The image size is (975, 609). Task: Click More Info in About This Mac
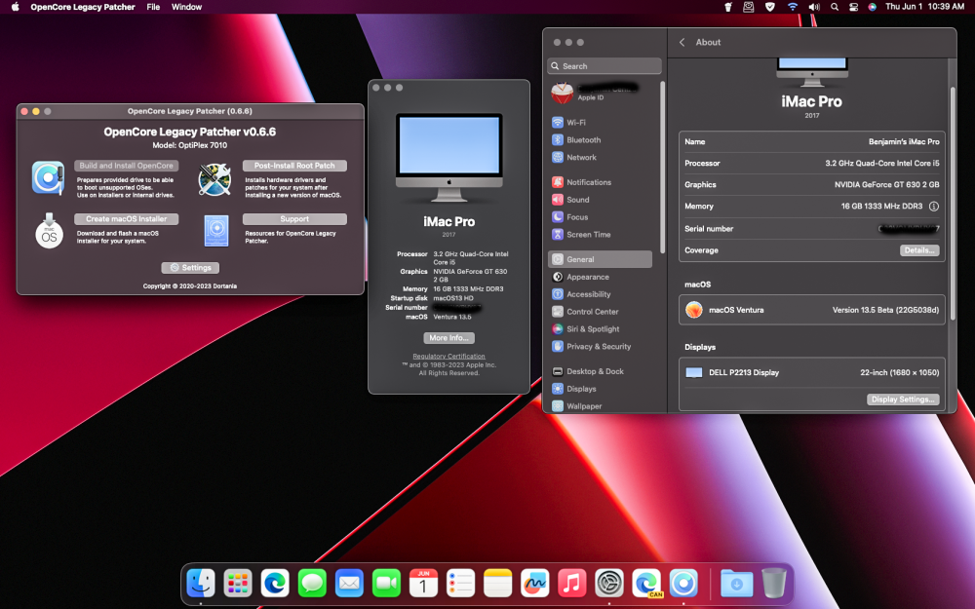coord(448,337)
